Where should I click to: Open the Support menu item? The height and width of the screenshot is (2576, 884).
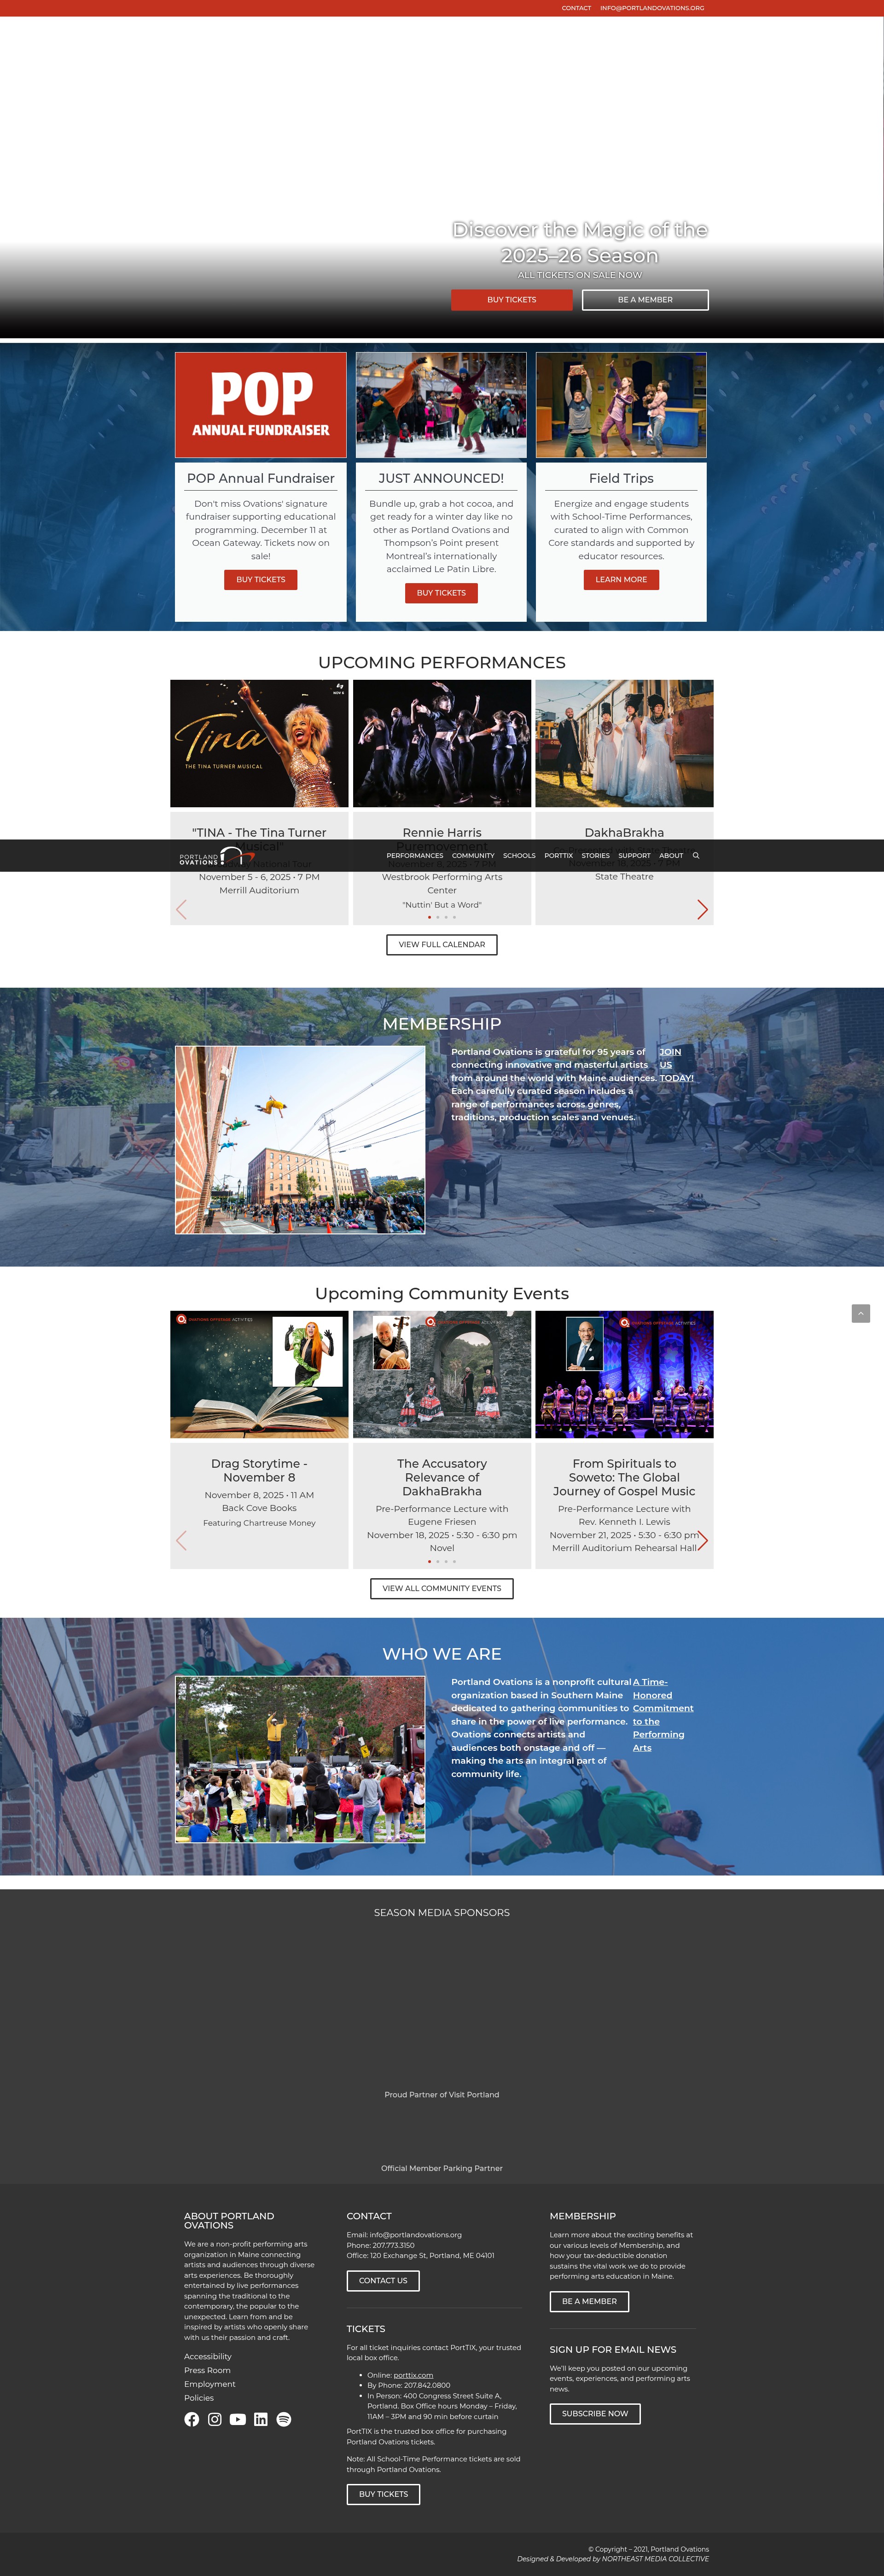click(x=634, y=856)
